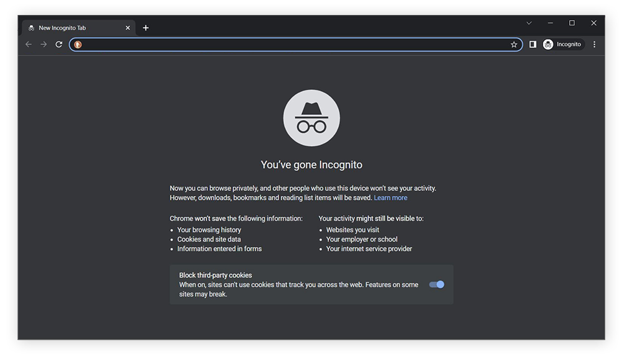Expand the tab search chevron
This screenshot has width=624, height=357.
[529, 23]
